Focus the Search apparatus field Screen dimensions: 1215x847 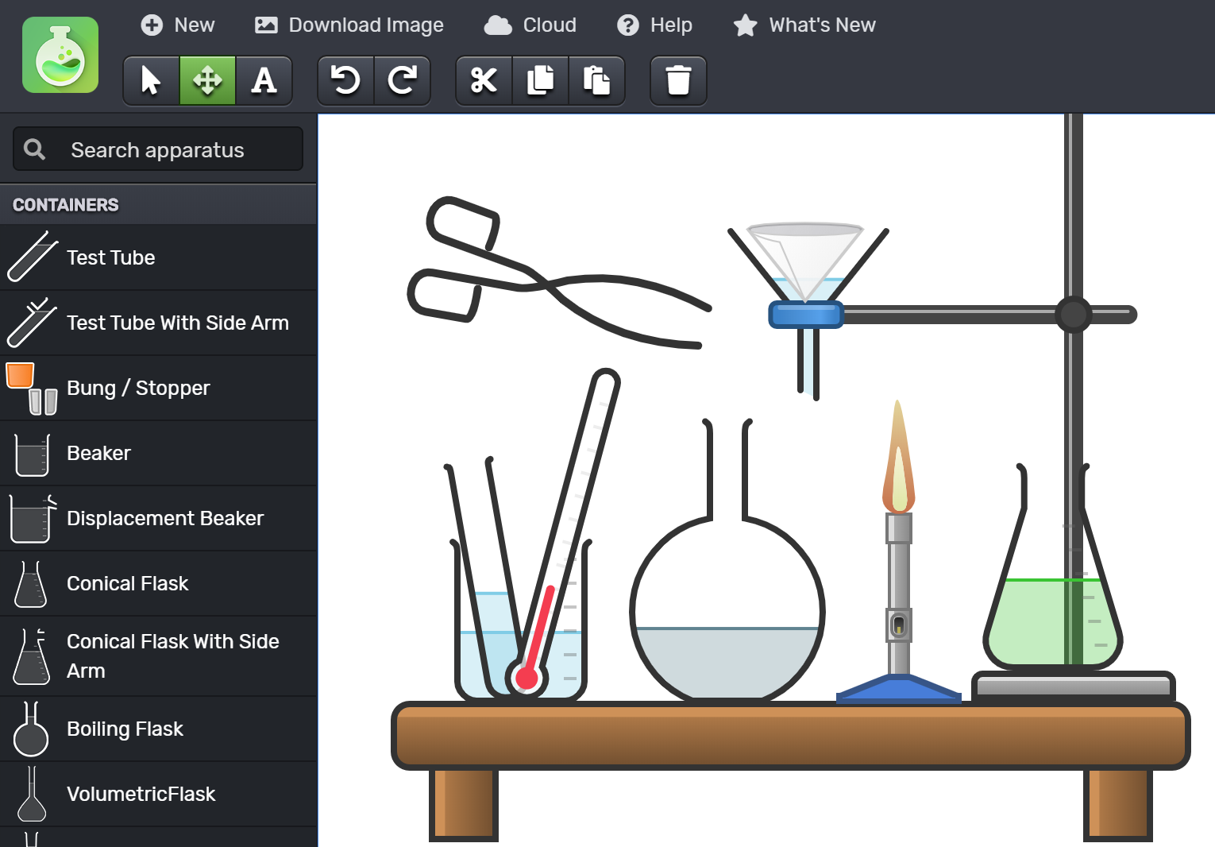pos(158,149)
